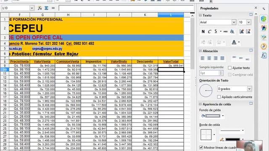This screenshot has height=151, width=269.
Task: Click the sidebar scroll up arrow
Action: (256, 14)
